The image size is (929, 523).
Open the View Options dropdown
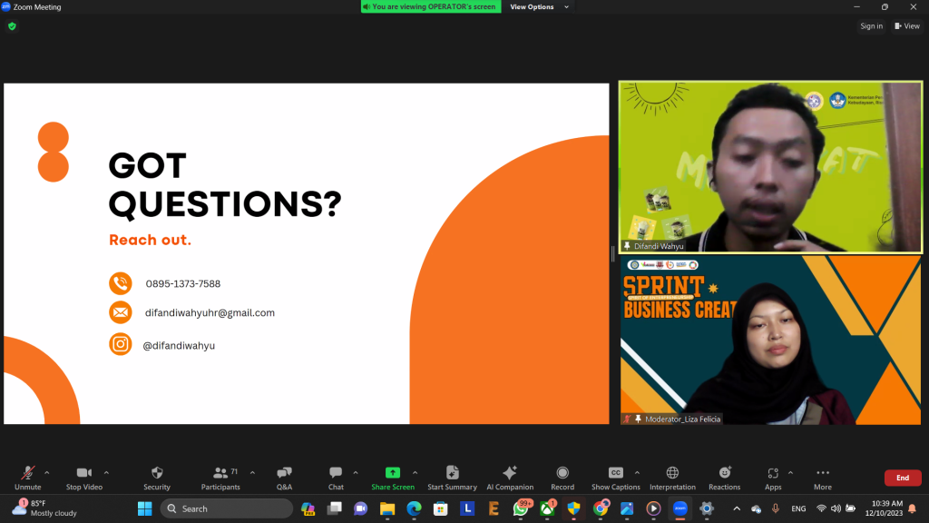coord(539,6)
